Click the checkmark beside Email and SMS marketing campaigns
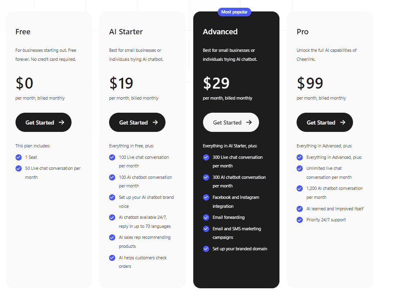Viewport: 411px width, 294px height. (x=206, y=229)
